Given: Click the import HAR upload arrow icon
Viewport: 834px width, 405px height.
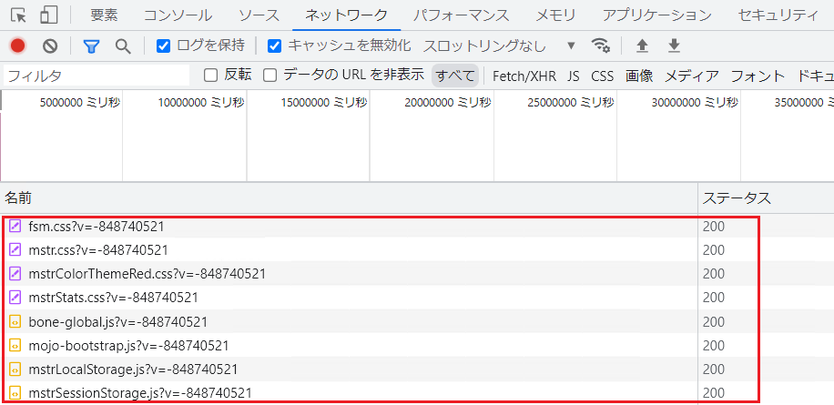Looking at the screenshot, I should (x=642, y=46).
